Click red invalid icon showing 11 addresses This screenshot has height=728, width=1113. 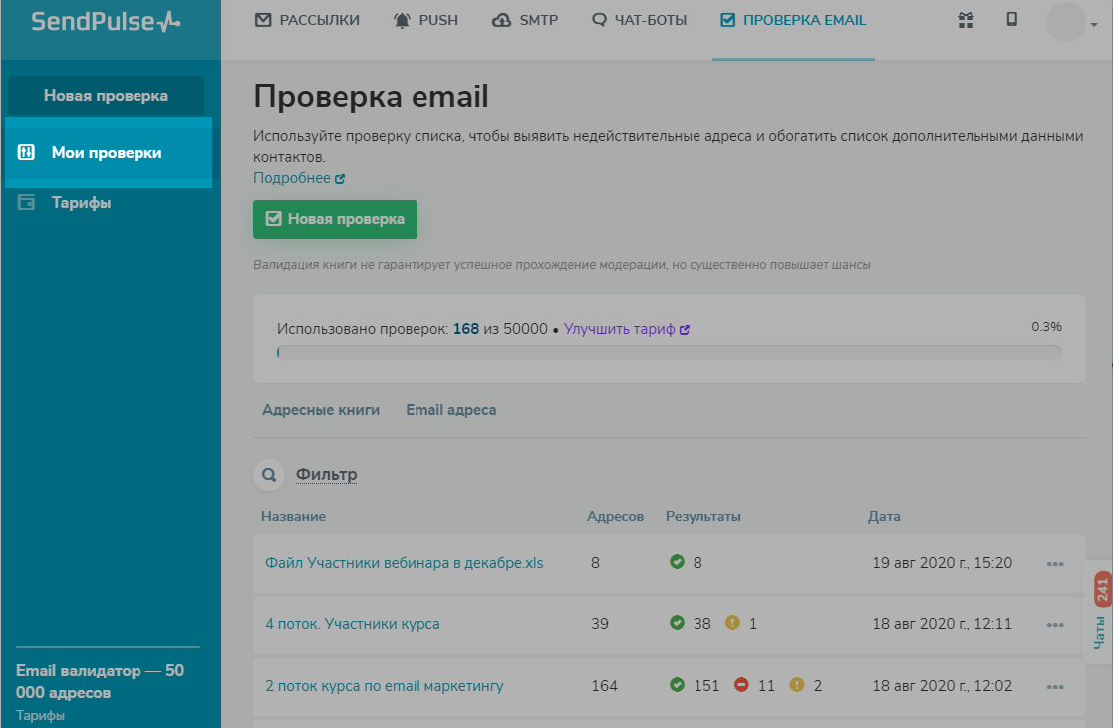741,685
